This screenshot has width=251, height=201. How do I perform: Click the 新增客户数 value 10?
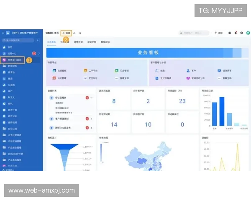point(148,124)
